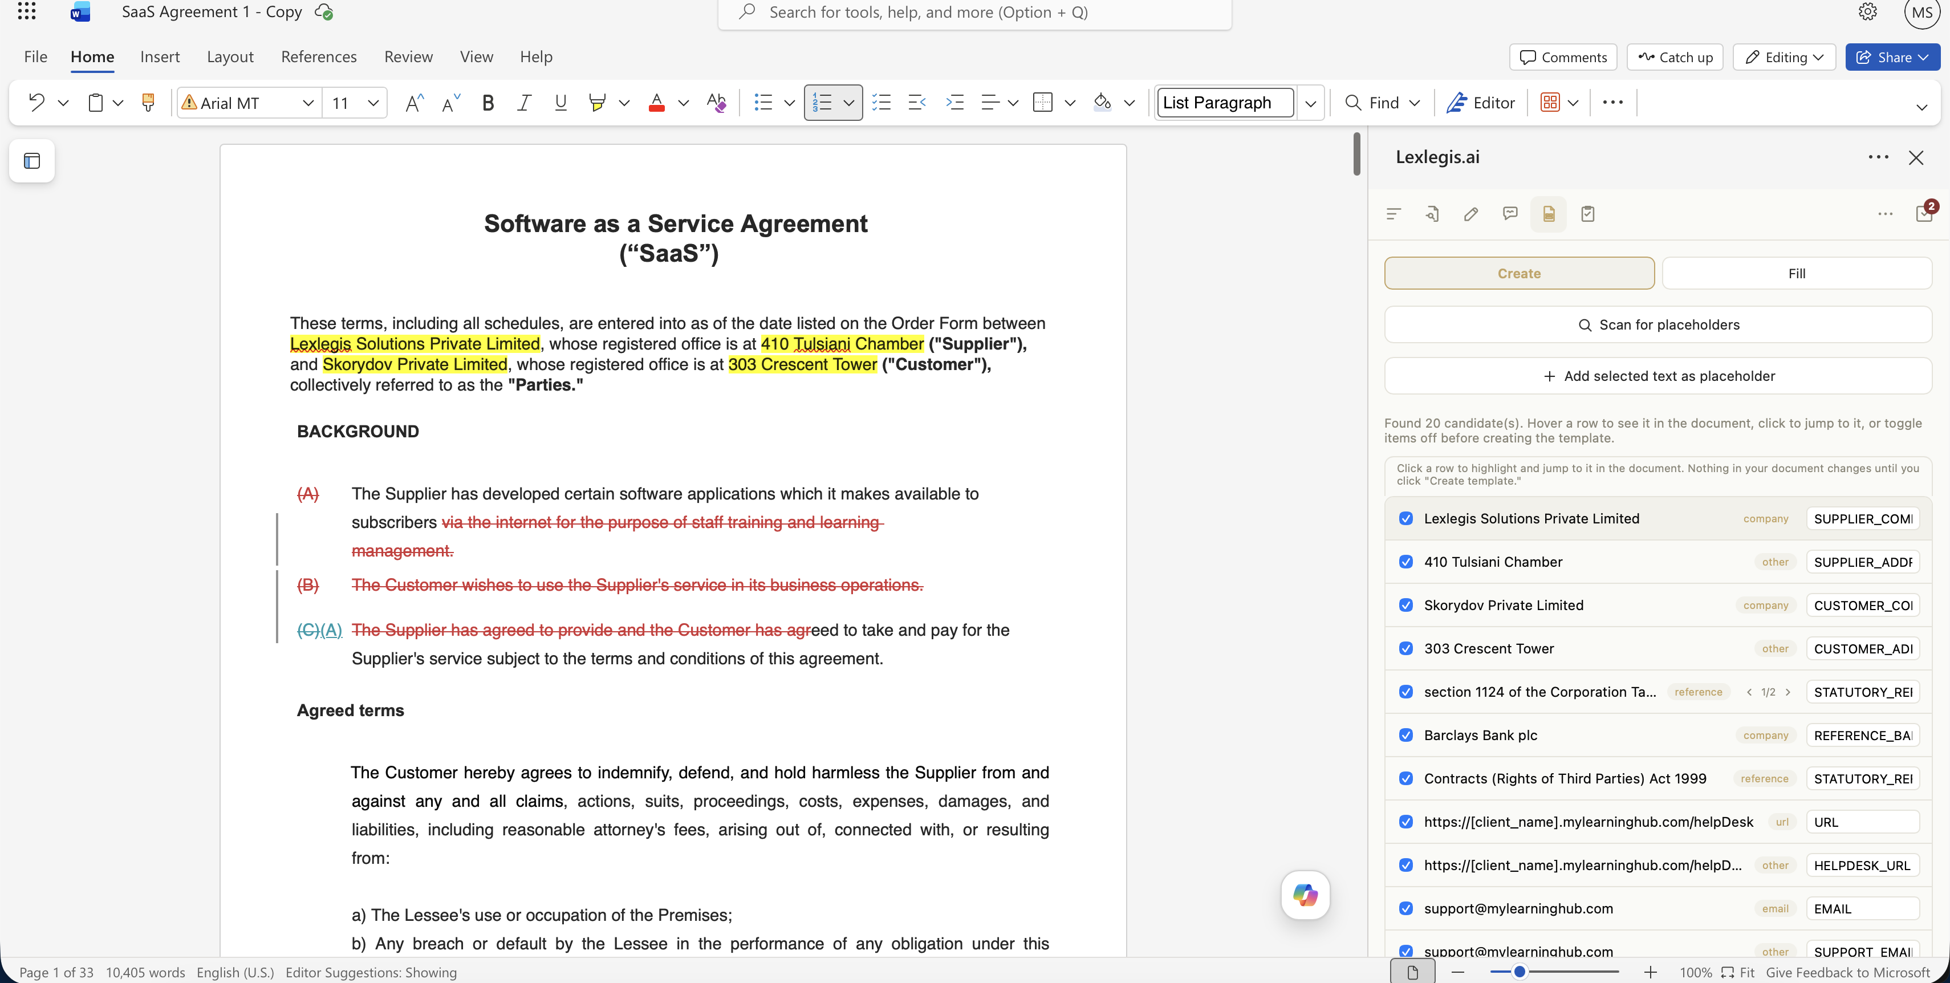
Task: Click the Comments button
Action: [x=1563, y=57]
